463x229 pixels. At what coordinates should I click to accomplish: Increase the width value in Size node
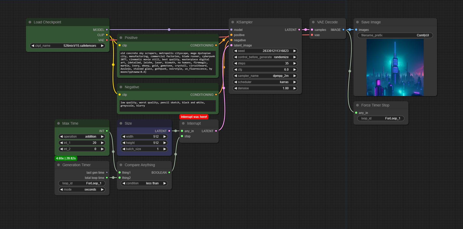click(x=165, y=137)
